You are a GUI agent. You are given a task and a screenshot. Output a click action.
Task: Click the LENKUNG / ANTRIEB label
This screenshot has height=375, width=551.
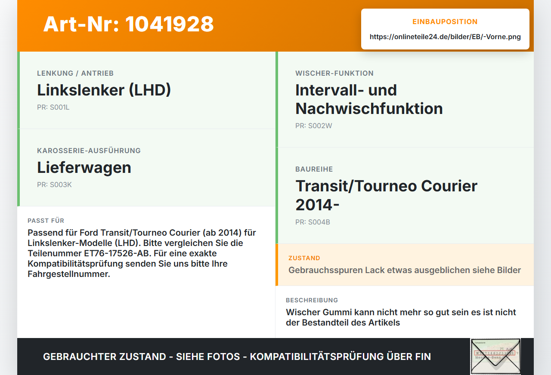(x=75, y=74)
